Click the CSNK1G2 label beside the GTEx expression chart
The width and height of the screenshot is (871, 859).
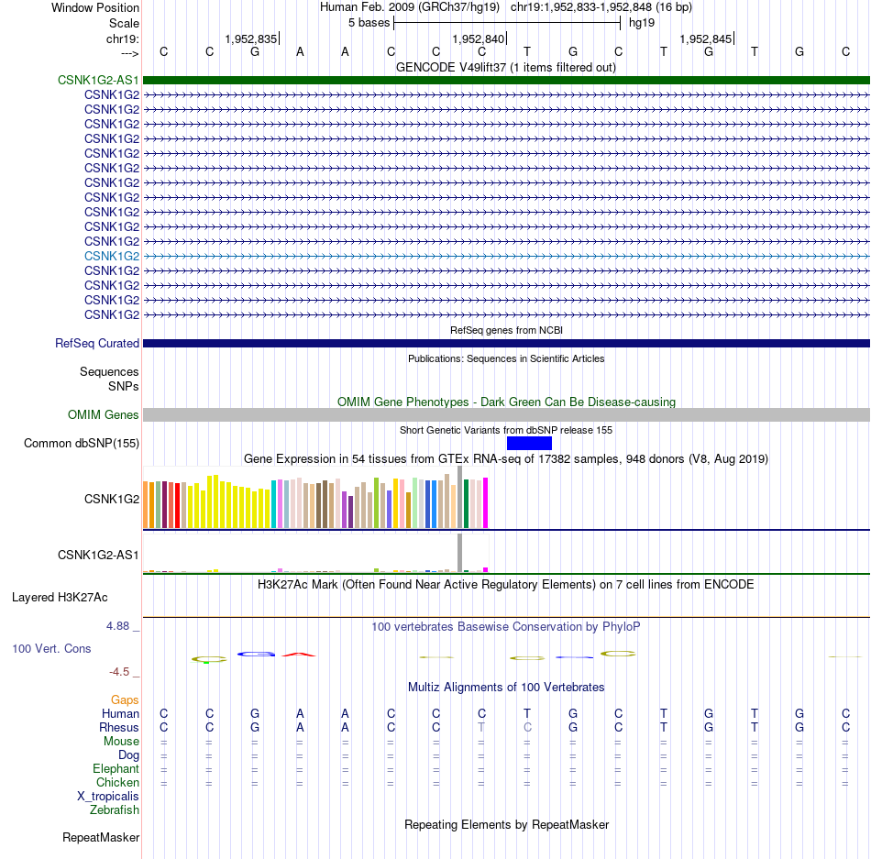(x=112, y=500)
